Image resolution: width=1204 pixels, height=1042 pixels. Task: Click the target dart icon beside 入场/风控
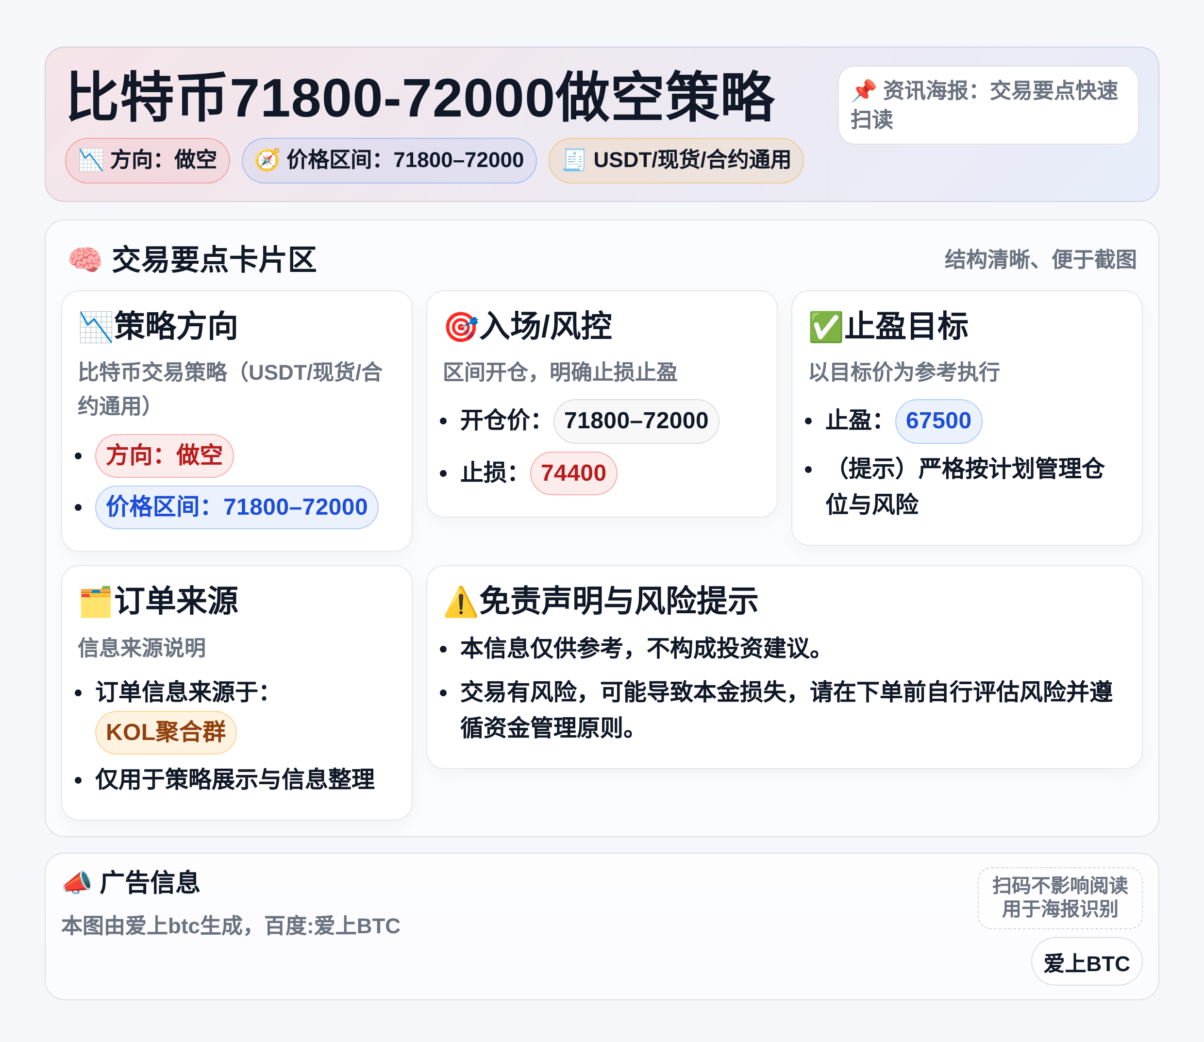(x=461, y=326)
